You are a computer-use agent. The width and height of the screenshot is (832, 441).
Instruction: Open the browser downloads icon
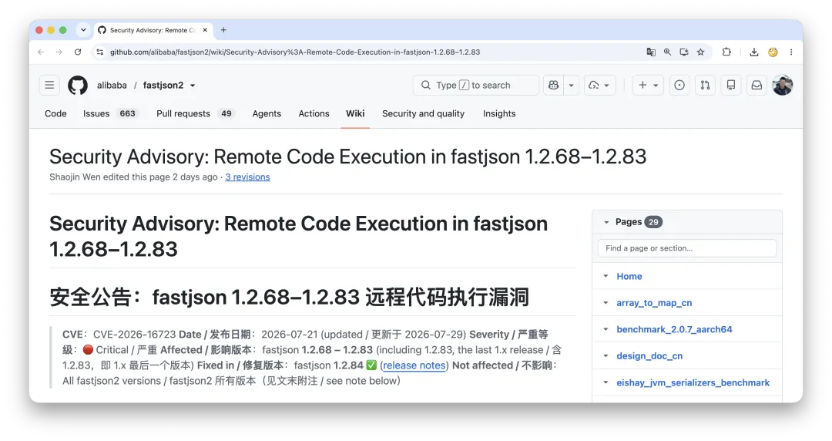pyautogui.click(x=754, y=52)
